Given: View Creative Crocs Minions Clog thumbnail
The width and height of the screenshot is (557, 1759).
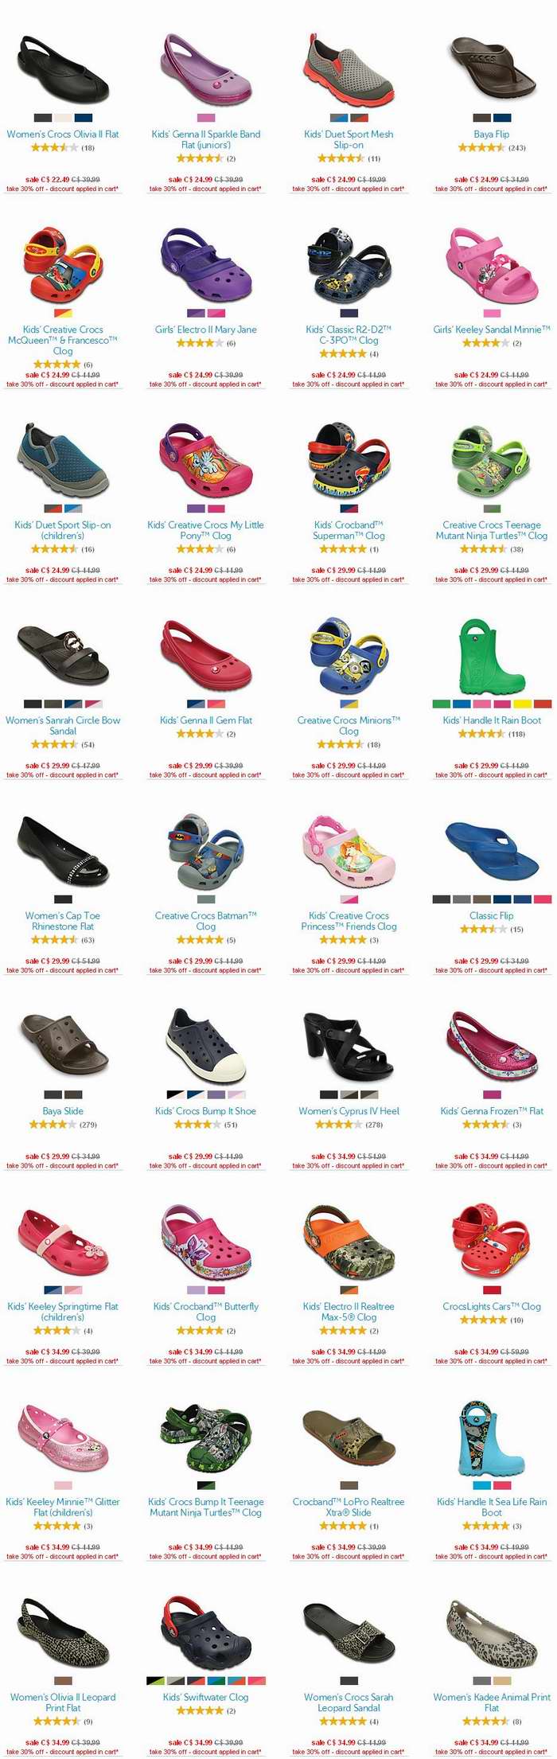Looking at the screenshot, I should (349, 655).
